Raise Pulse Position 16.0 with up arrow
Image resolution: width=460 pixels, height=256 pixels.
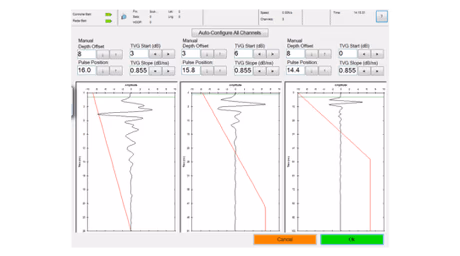(116, 71)
